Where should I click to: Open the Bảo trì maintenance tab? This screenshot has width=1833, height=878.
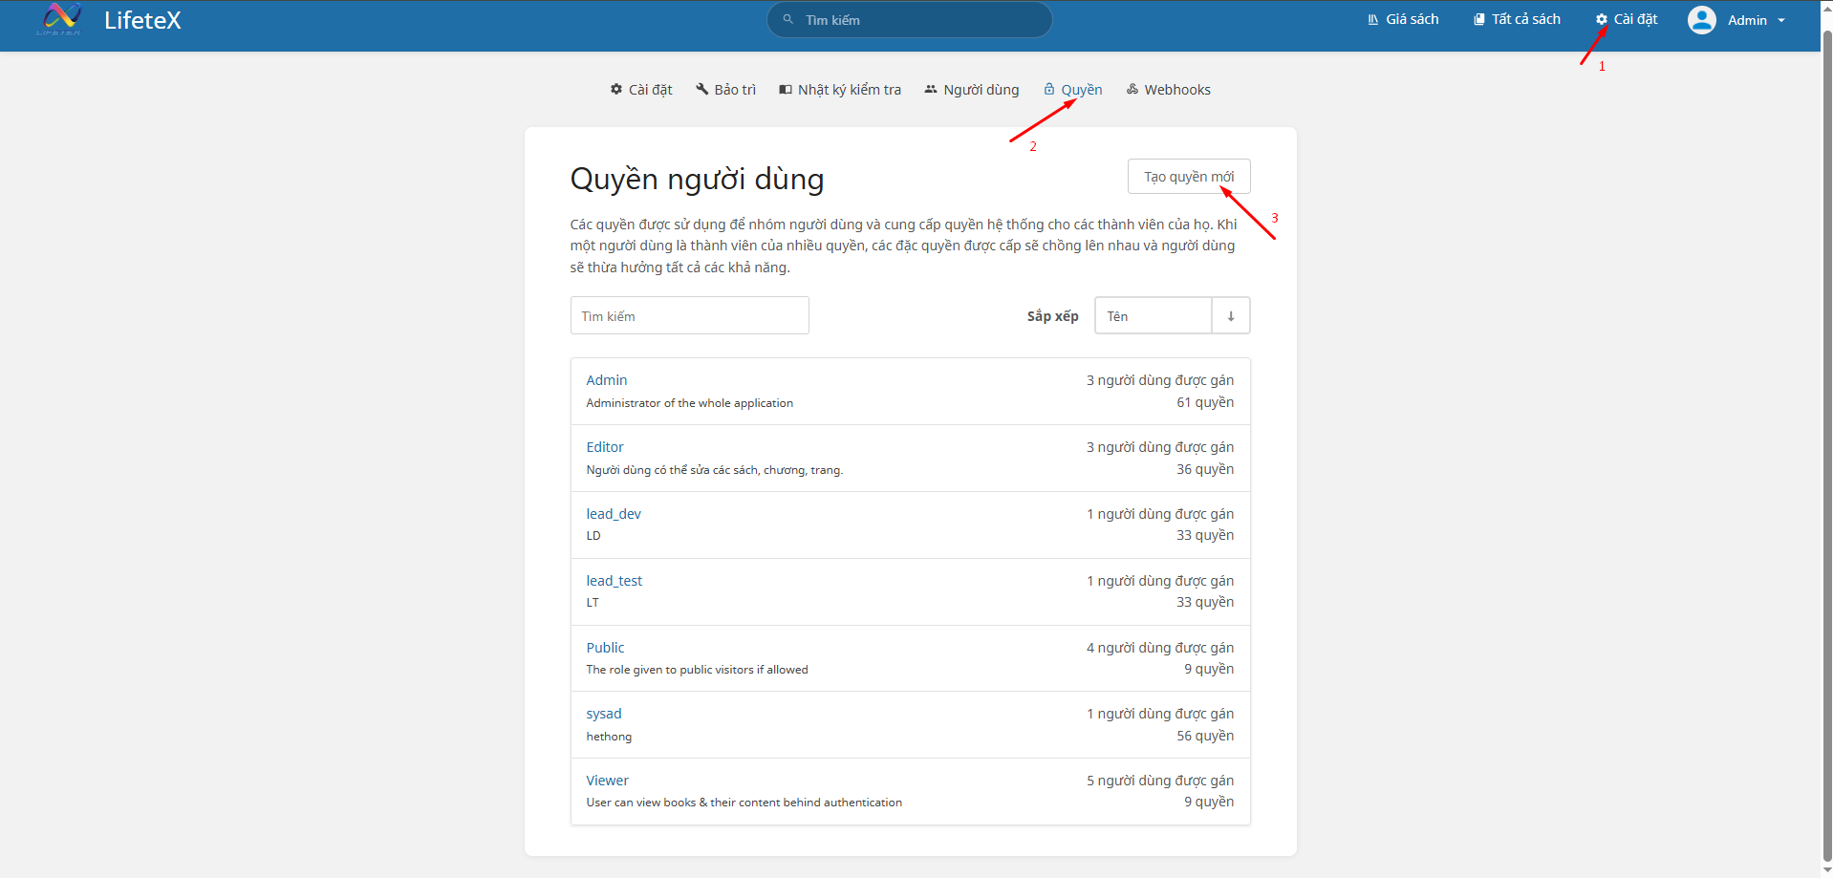coord(725,90)
